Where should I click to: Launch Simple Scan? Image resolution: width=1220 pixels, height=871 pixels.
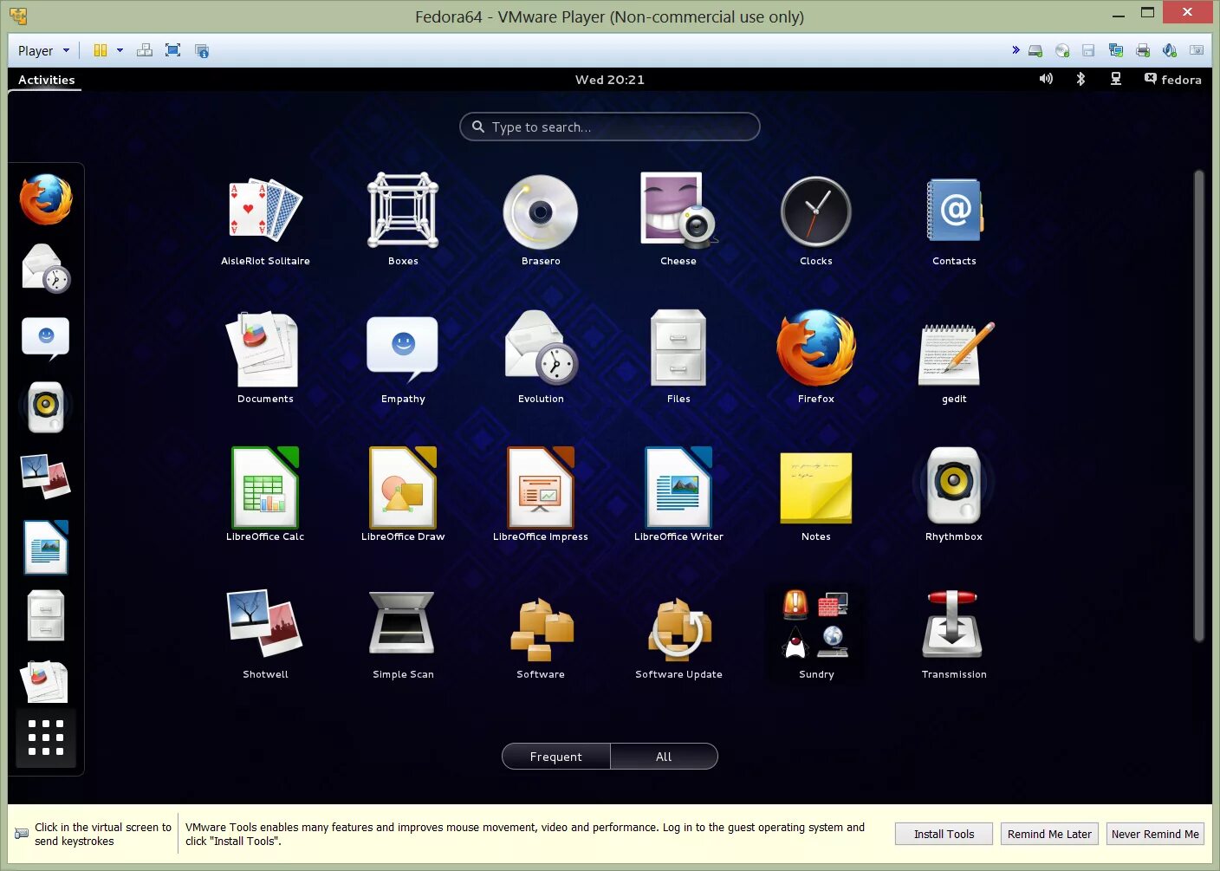tap(403, 634)
